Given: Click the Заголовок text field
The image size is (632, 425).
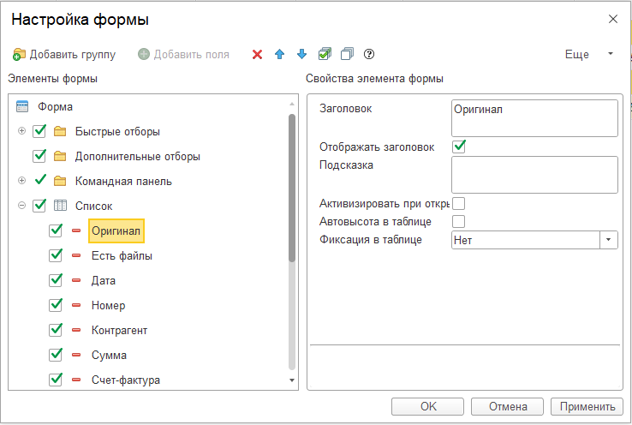Looking at the screenshot, I should [x=534, y=118].
